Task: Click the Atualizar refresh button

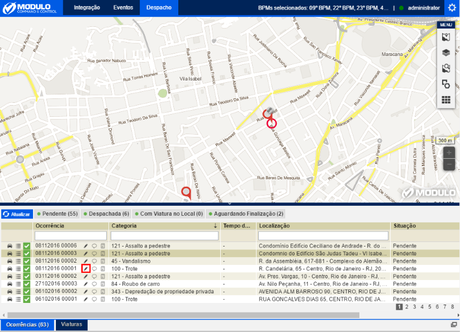Action: (17, 214)
